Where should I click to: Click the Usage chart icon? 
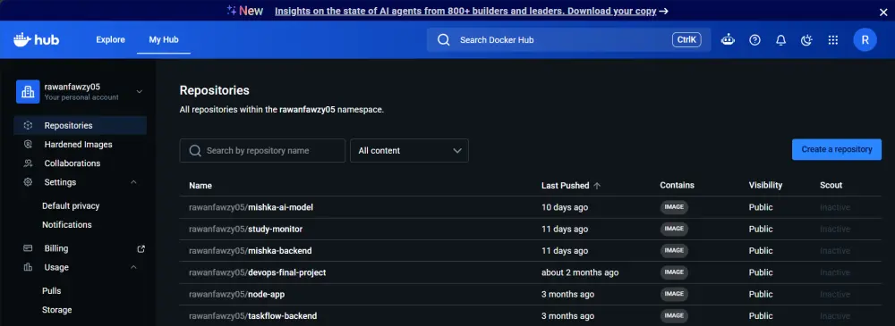(x=28, y=267)
